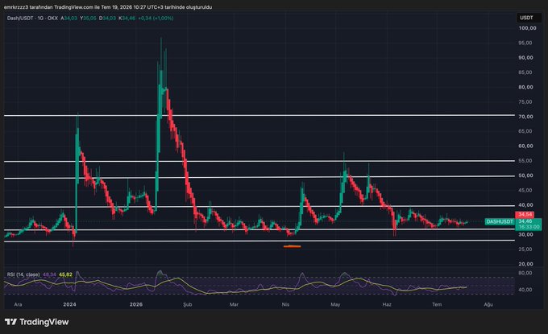Screen dimensions: 548x334
Task: Click the TradingView logo at the bottom
Action: pyautogui.click(x=37, y=322)
